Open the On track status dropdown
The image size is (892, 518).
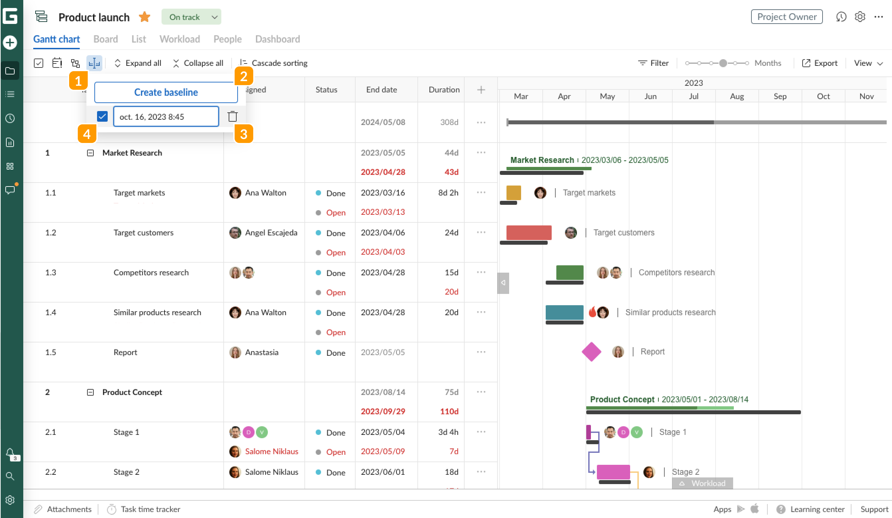pos(191,17)
